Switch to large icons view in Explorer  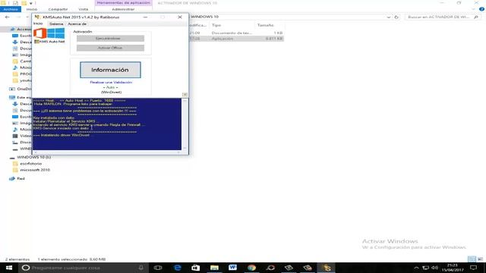pyautogui.click(x=480, y=259)
